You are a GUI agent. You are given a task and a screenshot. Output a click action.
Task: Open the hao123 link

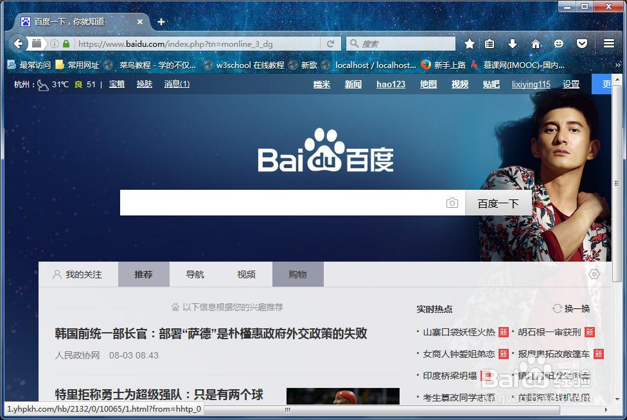(391, 84)
